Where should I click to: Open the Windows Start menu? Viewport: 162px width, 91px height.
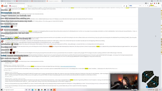2,90
